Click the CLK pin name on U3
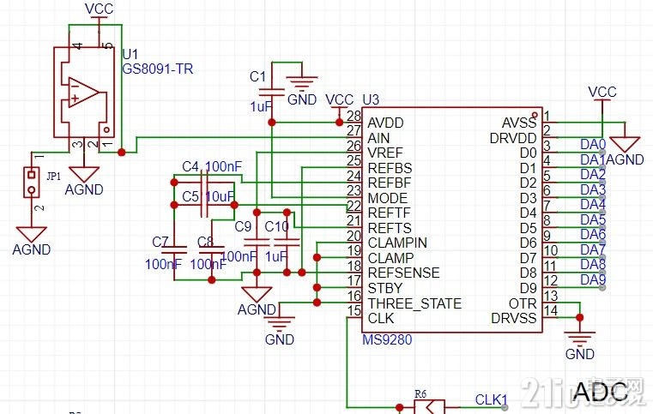Viewport: 653px width, 414px height. point(381,318)
